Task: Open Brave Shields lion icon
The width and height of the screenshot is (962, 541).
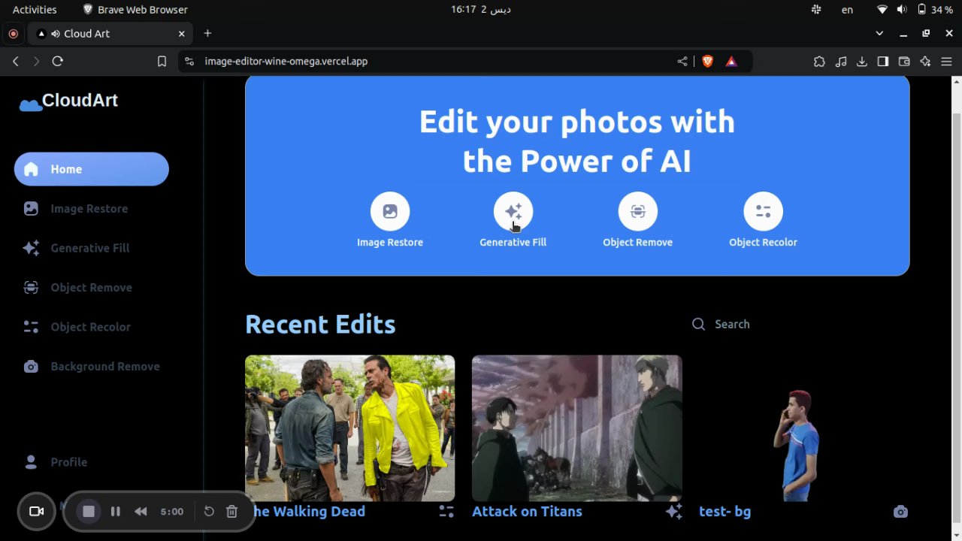Action: pyautogui.click(x=707, y=61)
